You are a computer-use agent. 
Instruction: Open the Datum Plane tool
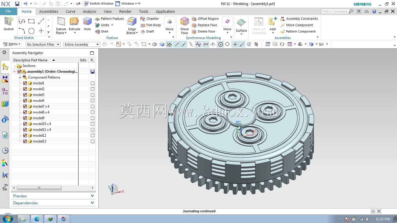(x=61, y=26)
